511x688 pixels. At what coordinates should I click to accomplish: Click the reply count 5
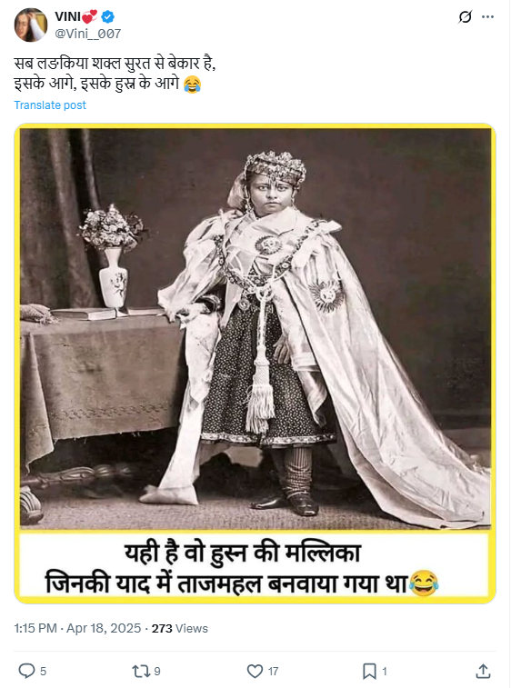pyautogui.click(x=43, y=672)
